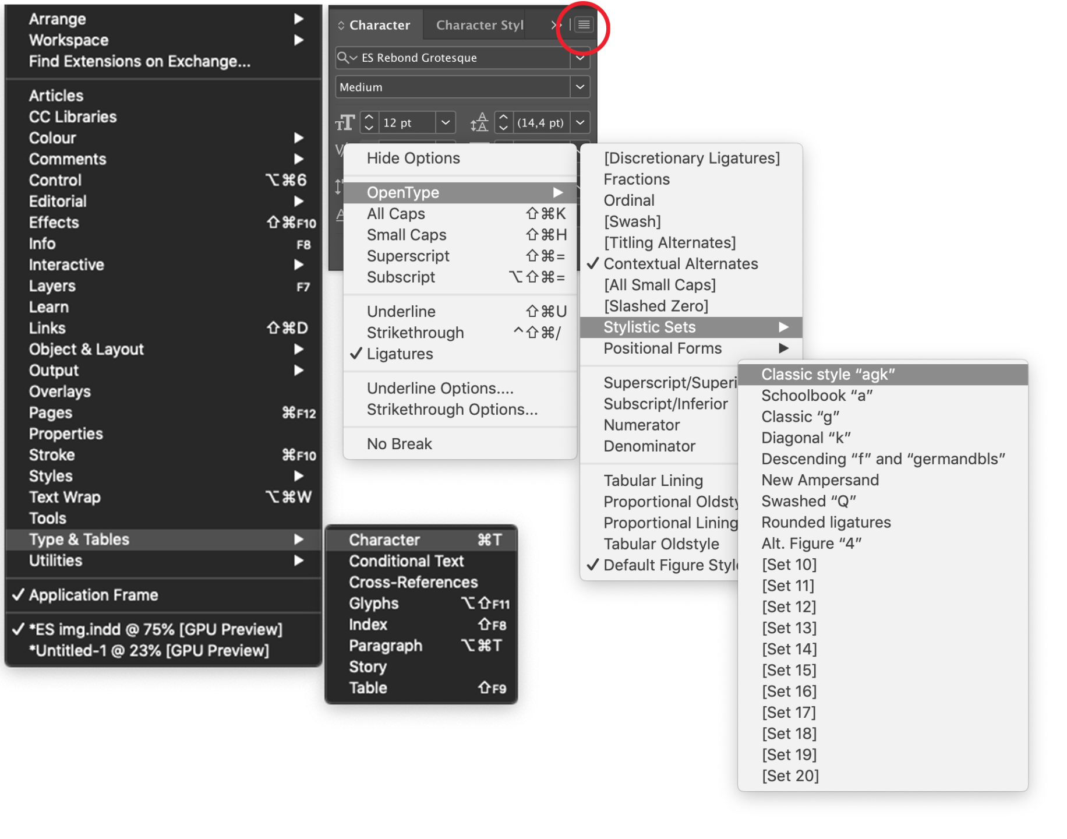The width and height of the screenshot is (1067, 839).
Task: Click the leading icon beside 14,4 pt
Action: pos(479,123)
